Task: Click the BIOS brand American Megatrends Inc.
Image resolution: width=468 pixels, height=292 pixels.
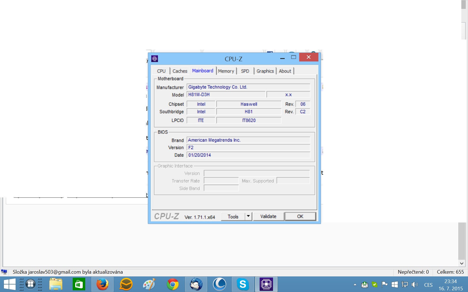Action: [248, 140]
